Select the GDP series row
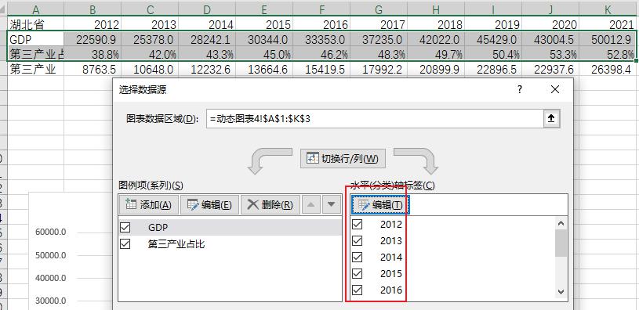 pos(230,228)
